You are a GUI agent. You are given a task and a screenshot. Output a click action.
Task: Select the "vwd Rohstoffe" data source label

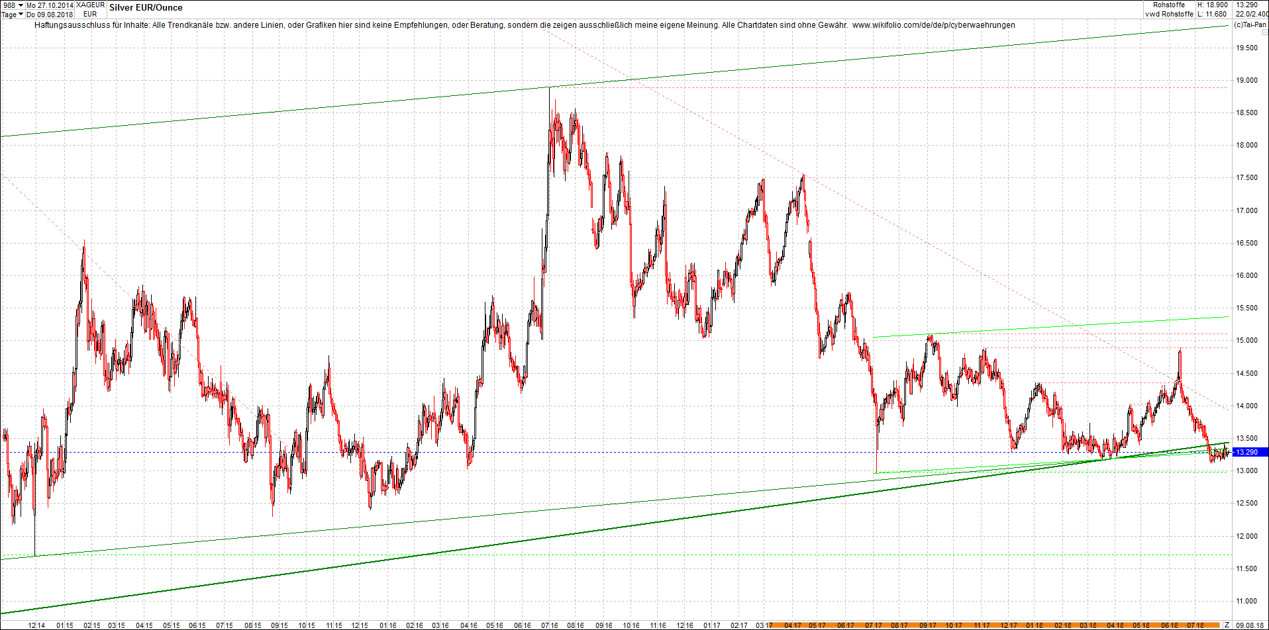[1169, 14]
